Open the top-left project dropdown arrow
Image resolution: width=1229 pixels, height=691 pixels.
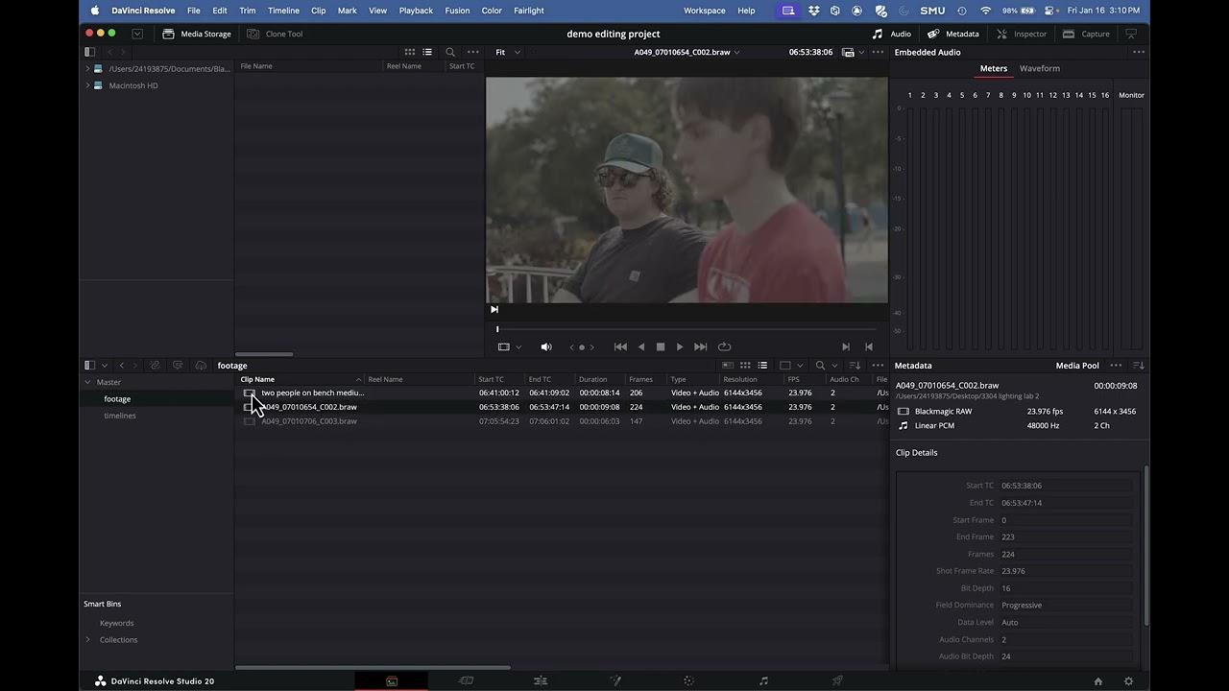point(137,34)
